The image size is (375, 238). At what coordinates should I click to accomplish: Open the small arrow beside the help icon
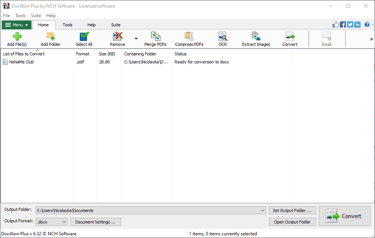[x=373, y=24]
